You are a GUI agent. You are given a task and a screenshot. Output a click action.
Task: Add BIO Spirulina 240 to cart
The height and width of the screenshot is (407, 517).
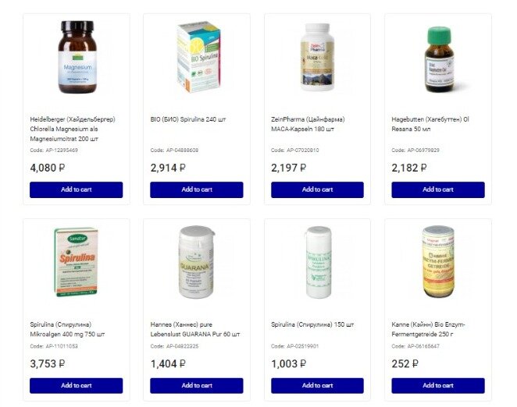pyautogui.click(x=197, y=189)
